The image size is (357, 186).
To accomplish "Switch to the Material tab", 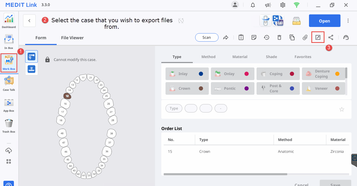I will coord(239,57).
